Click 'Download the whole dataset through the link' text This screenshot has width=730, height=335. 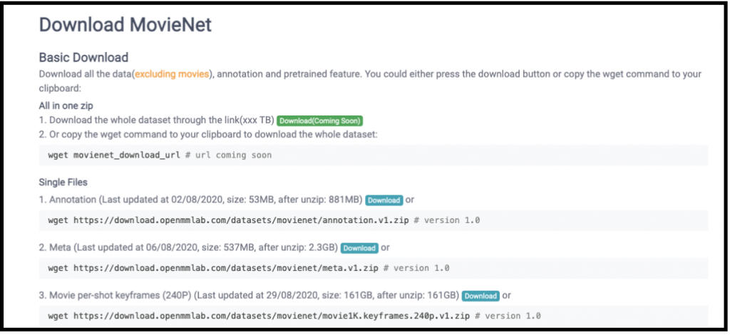point(144,120)
